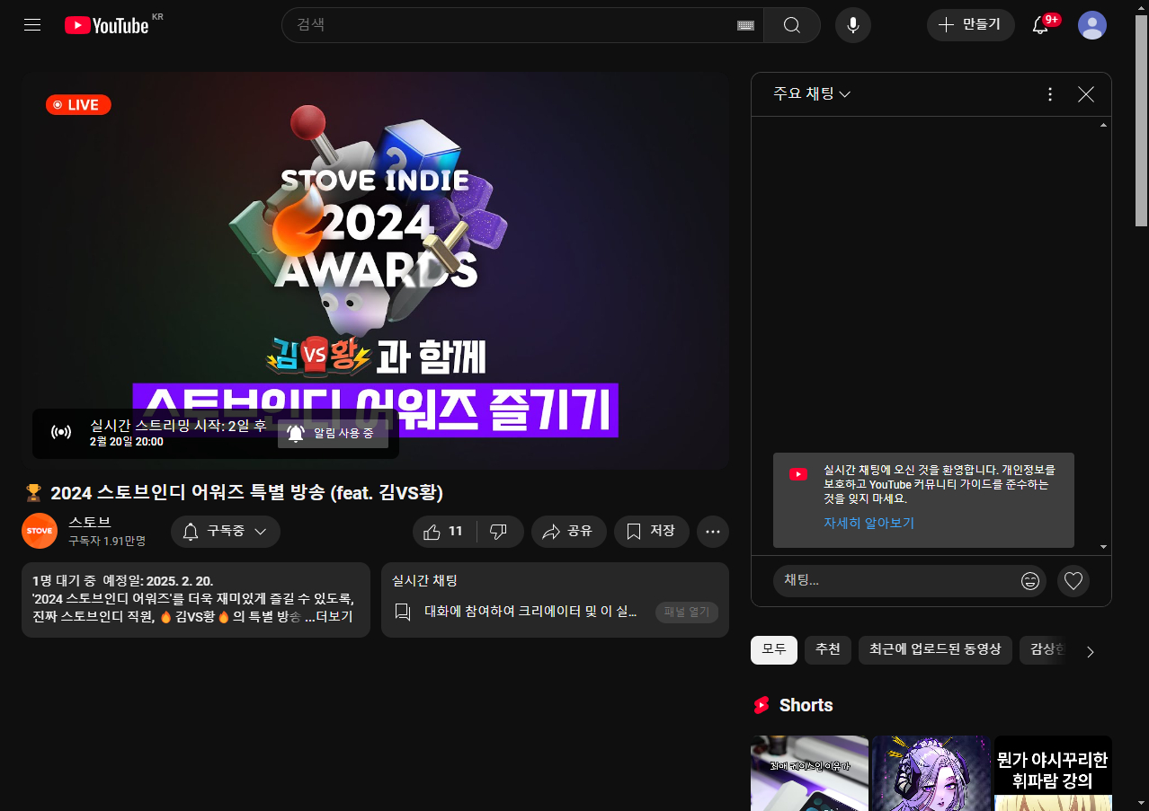Open the 휘파람 강의 Short

coord(1053,773)
